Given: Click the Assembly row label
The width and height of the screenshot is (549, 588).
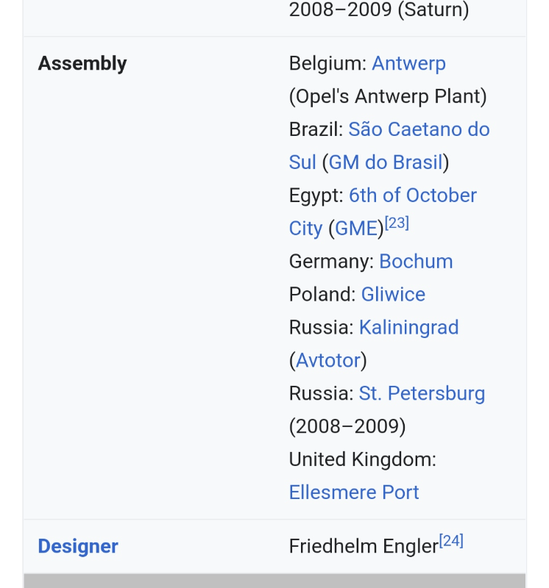Looking at the screenshot, I should [x=82, y=64].
